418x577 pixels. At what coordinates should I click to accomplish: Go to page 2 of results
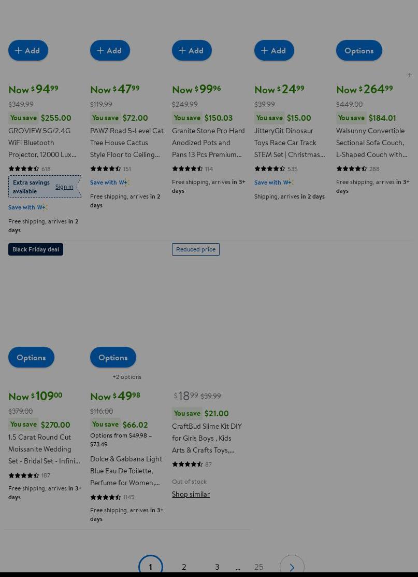pos(184,567)
